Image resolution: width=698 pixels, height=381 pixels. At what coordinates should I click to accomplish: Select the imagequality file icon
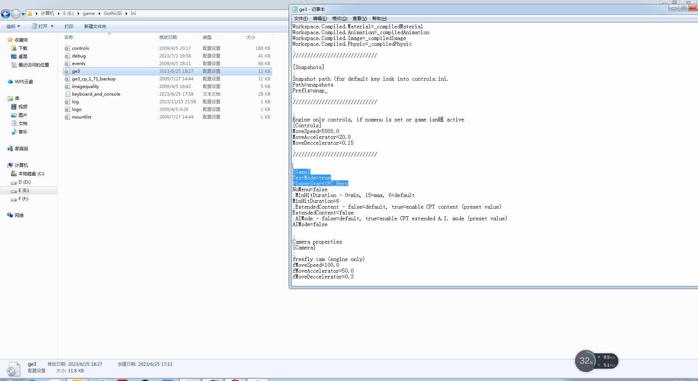pos(67,86)
